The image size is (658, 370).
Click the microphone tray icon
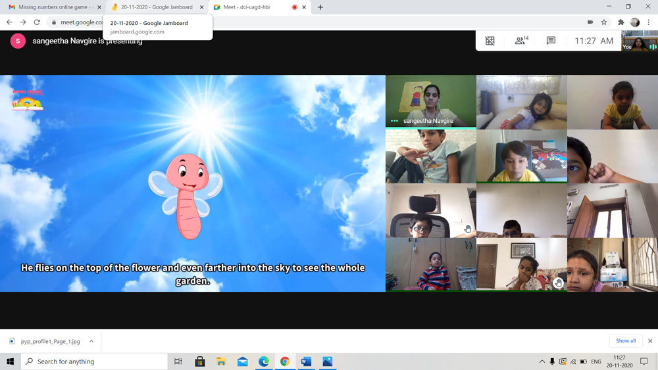pos(552,361)
